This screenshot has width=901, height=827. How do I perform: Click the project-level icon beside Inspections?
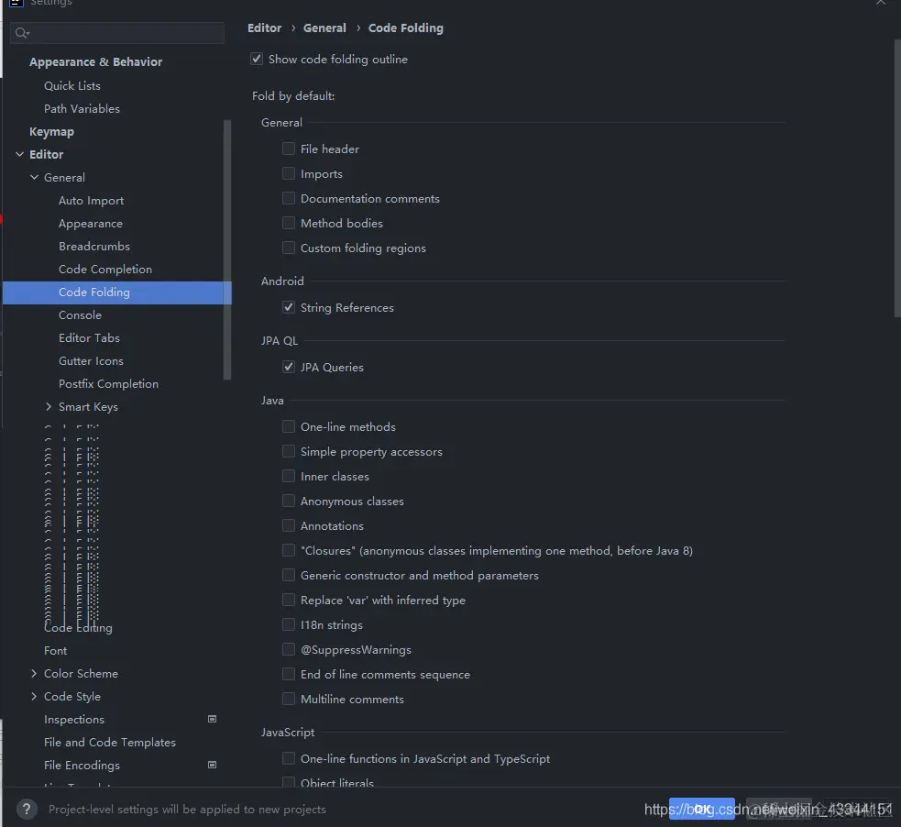click(x=212, y=719)
